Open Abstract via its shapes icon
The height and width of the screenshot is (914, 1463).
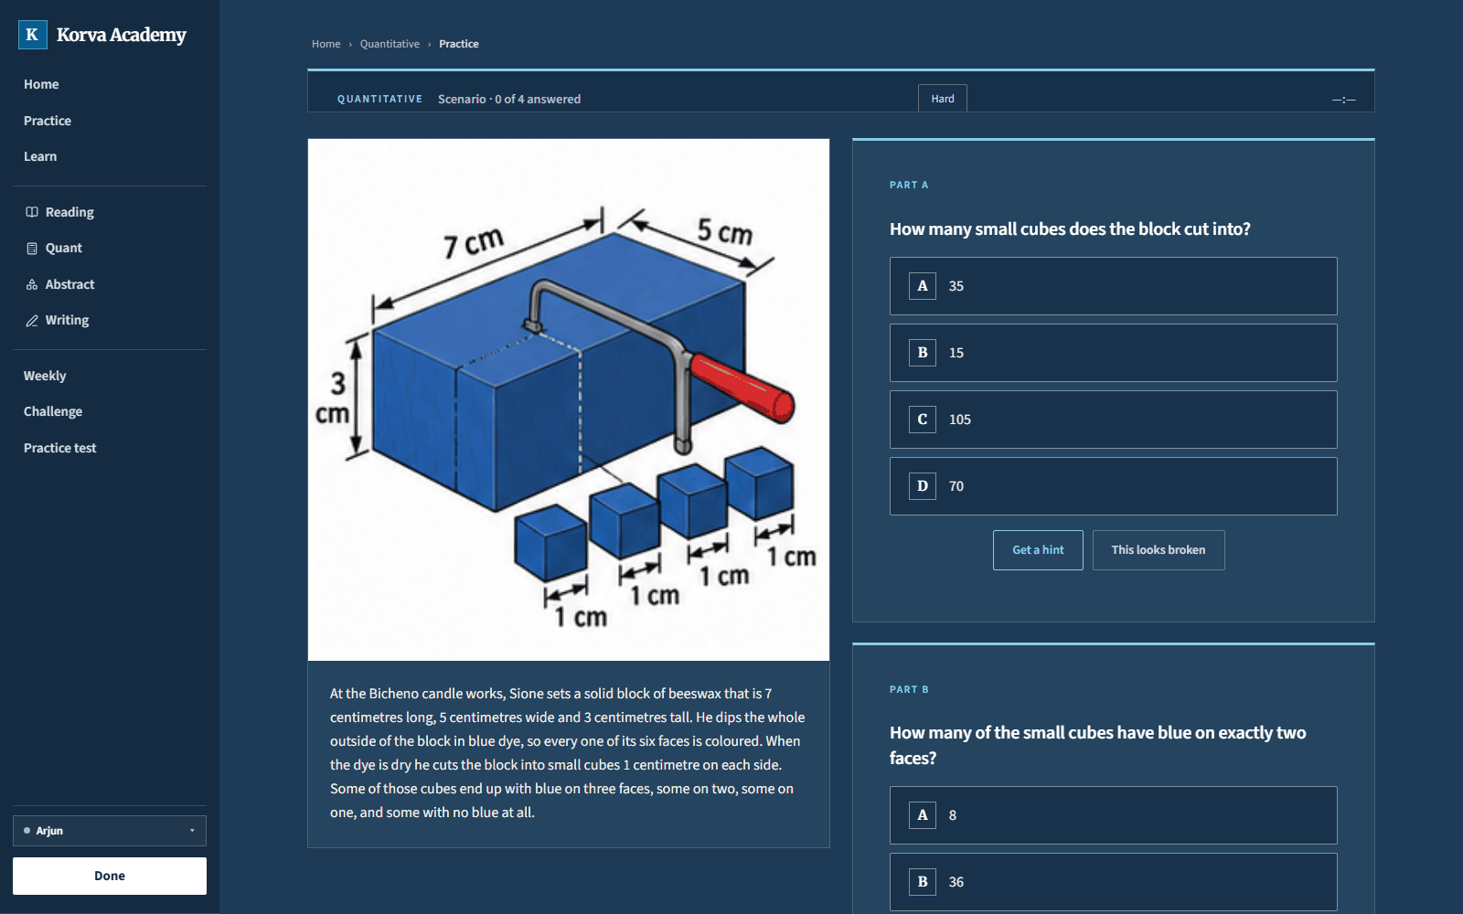click(x=32, y=284)
